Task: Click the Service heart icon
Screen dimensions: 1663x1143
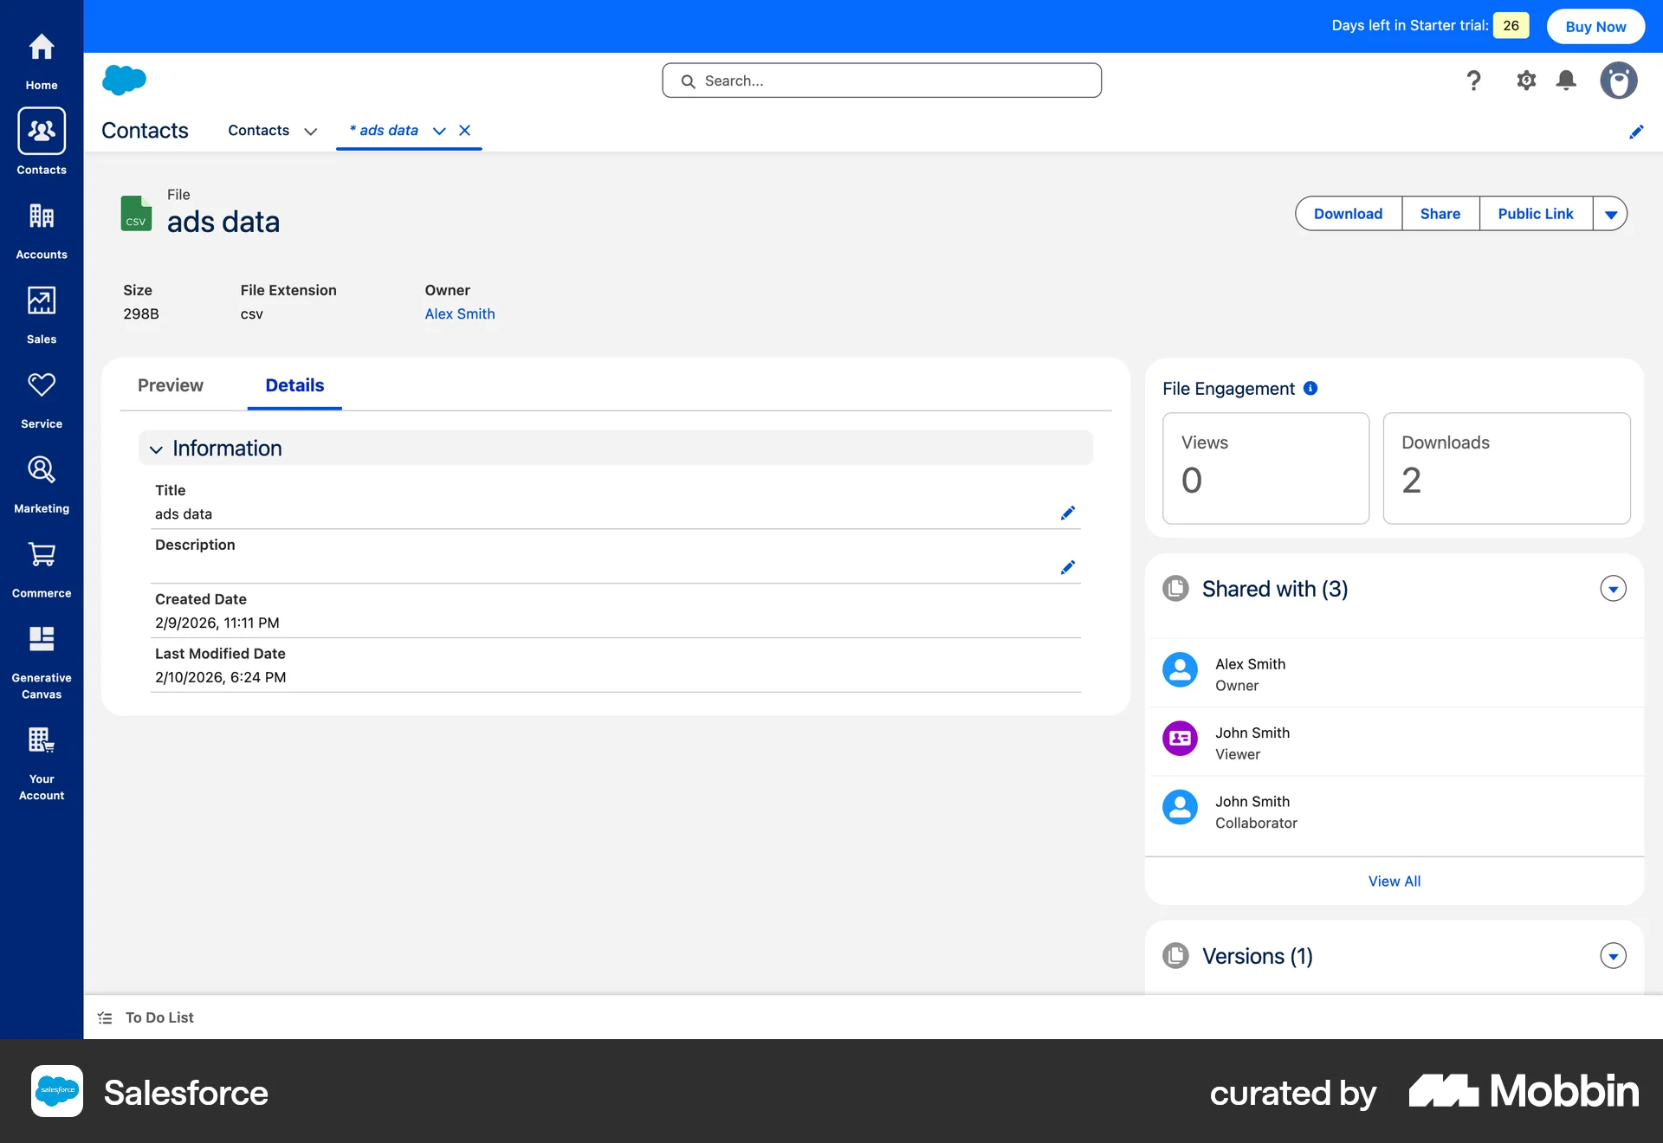Action: (41, 384)
